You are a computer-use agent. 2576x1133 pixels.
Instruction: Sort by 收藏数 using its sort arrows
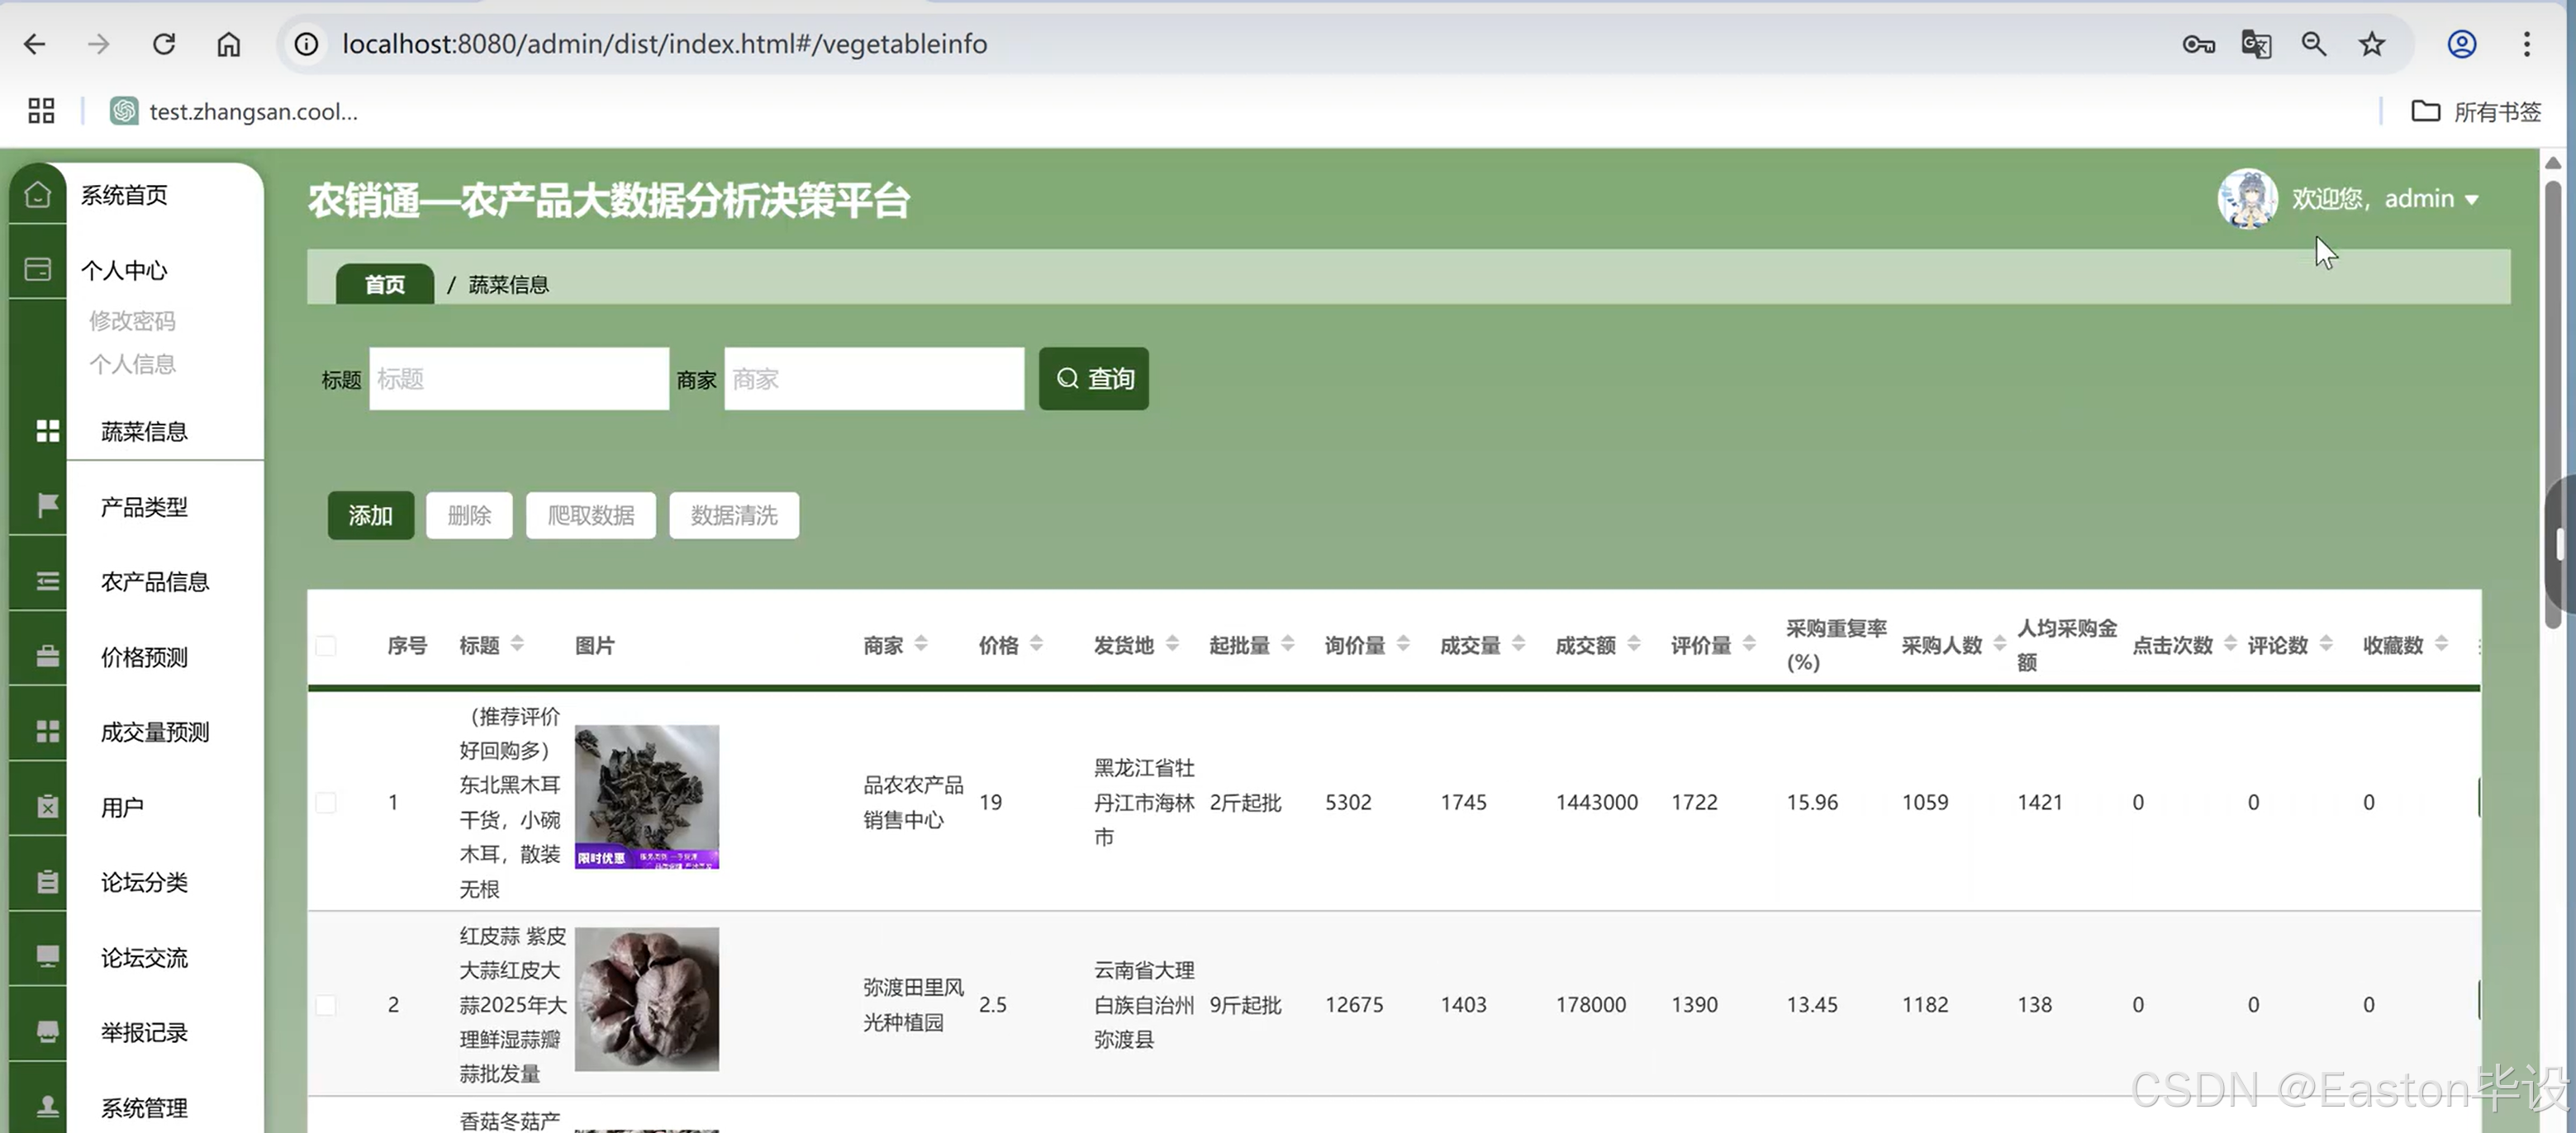2441,644
